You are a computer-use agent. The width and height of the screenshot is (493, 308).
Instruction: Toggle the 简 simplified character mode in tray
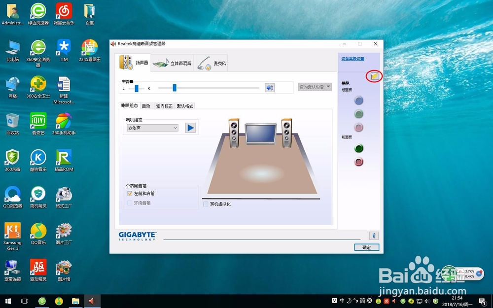point(362,301)
